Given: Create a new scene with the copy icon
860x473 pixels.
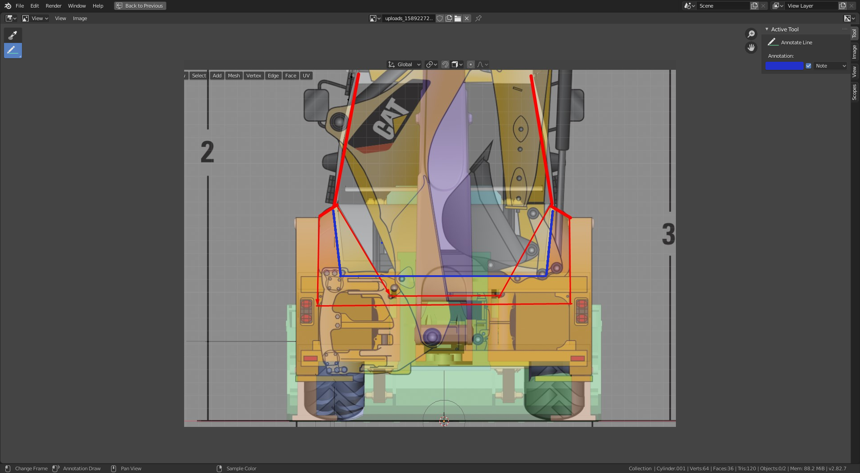Looking at the screenshot, I should tap(754, 6).
